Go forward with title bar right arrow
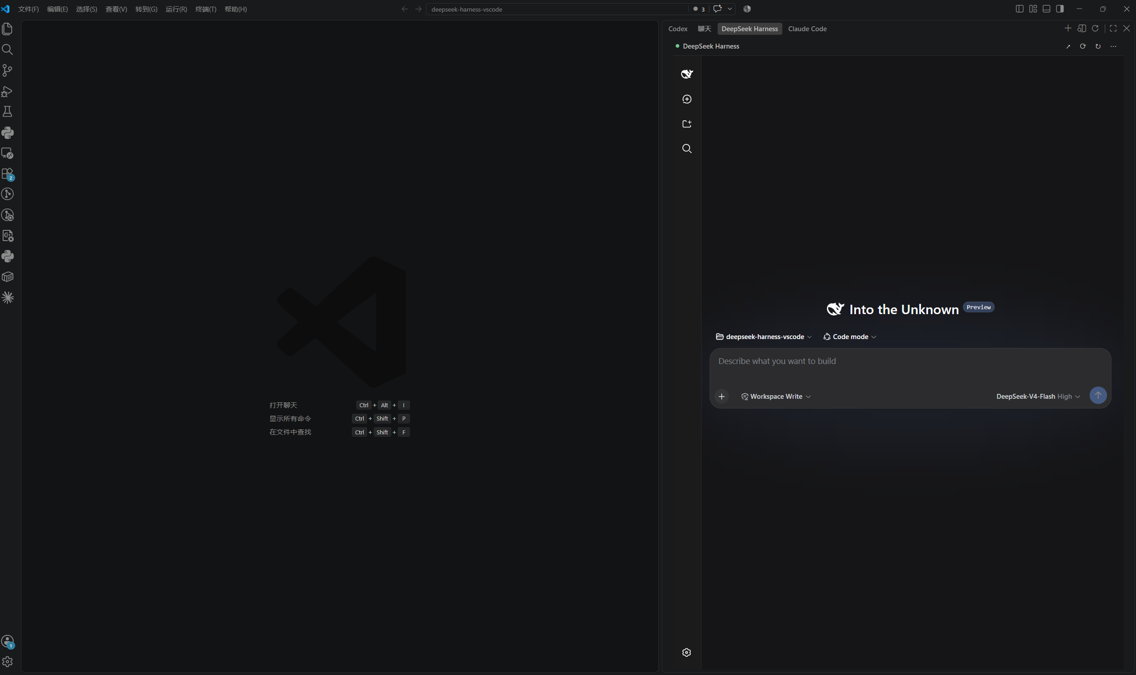1136x675 pixels. (x=418, y=9)
